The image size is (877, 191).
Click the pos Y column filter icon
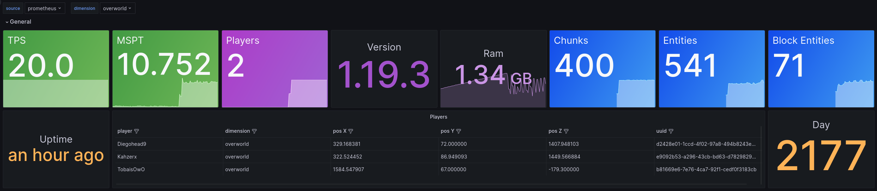point(459,131)
